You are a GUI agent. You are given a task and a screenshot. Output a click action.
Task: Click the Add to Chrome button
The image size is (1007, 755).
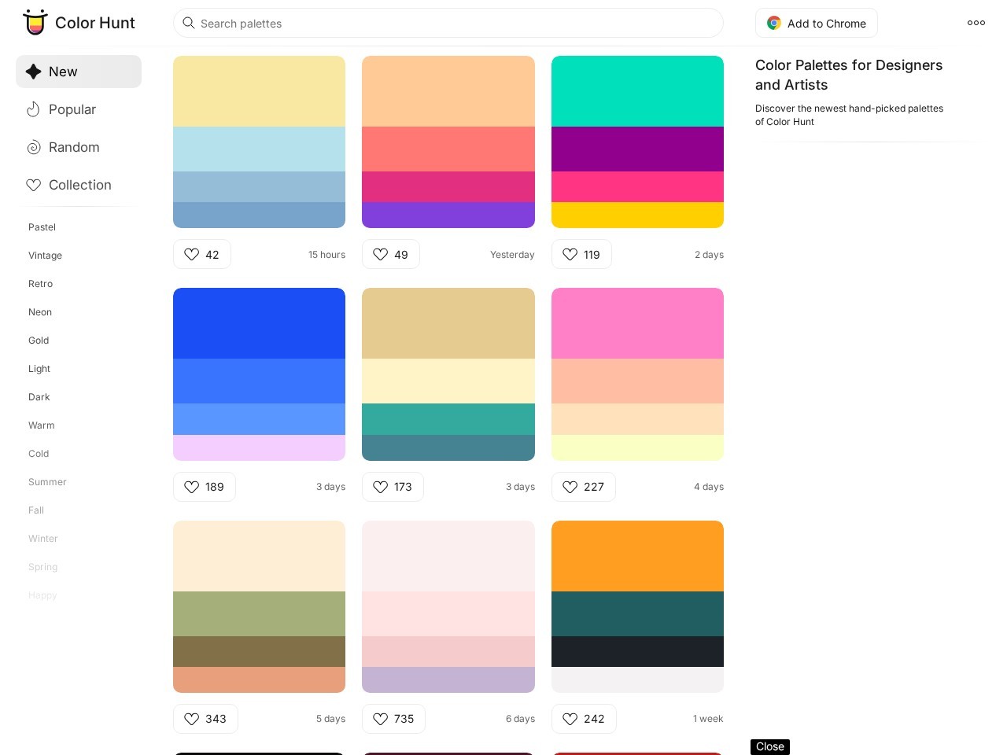tap(817, 24)
